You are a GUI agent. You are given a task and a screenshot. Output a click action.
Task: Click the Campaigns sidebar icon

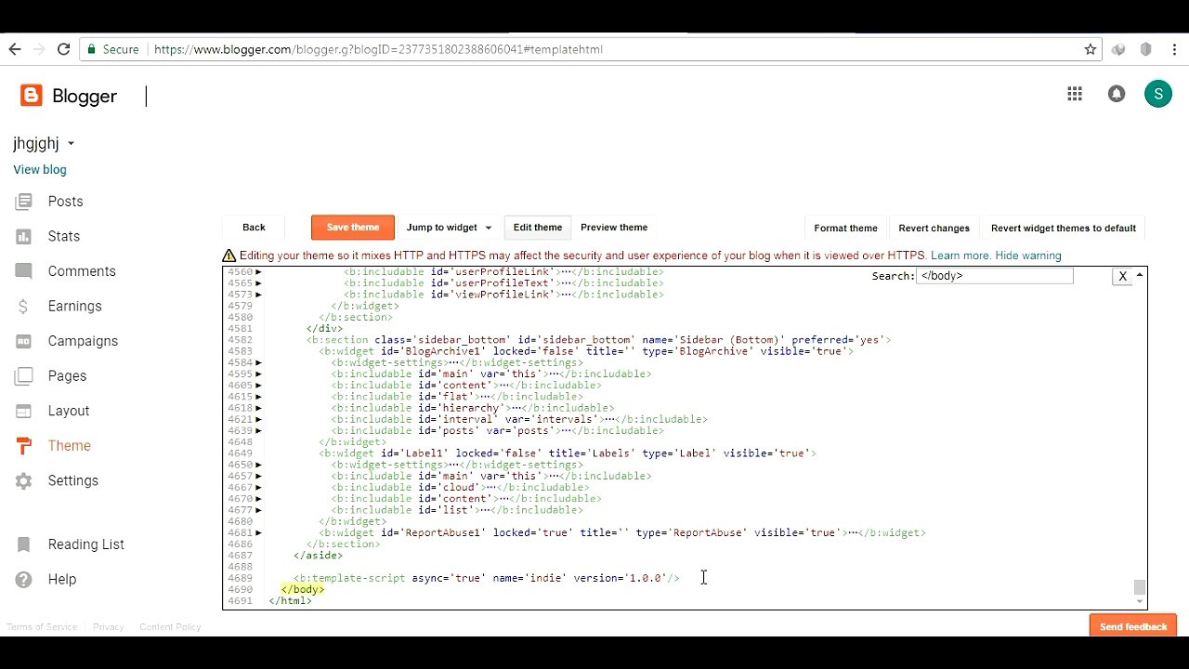click(x=24, y=341)
